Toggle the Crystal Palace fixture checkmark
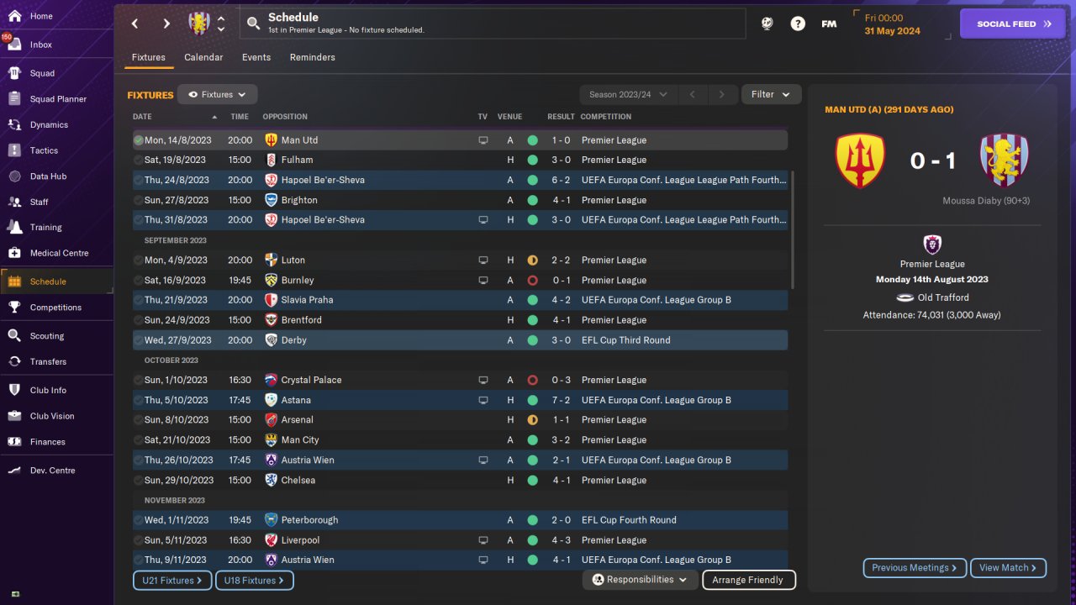The width and height of the screenshot is (1076, 605). (x=138, y=380)
